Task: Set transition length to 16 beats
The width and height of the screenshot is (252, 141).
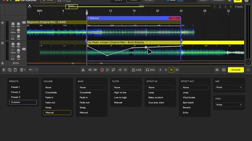Action: (171, 70)
